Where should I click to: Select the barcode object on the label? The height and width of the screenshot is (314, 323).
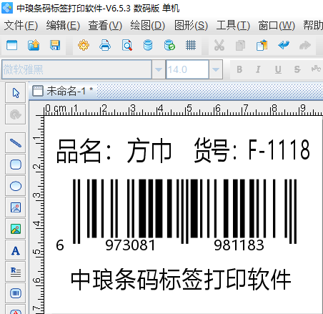(177, 215)
